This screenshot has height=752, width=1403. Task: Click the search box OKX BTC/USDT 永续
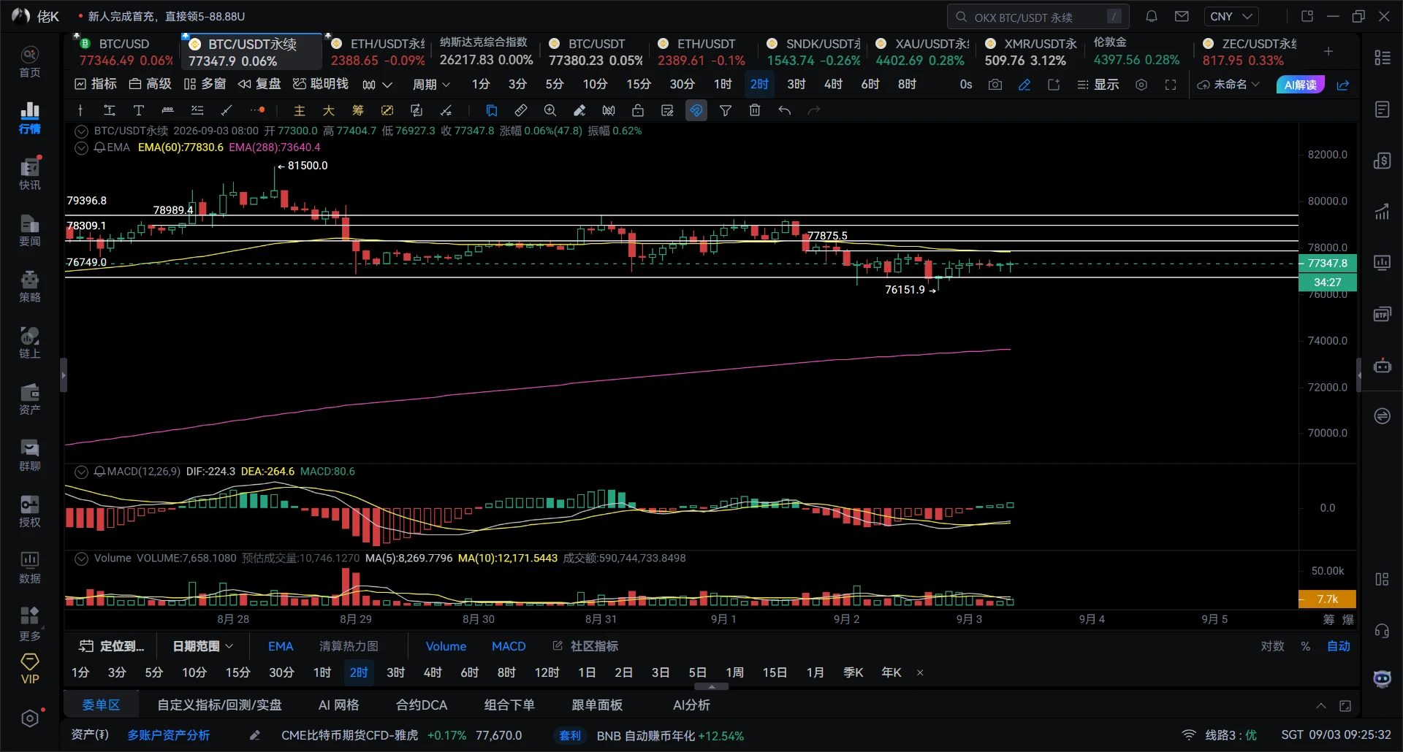[1038, 16]
